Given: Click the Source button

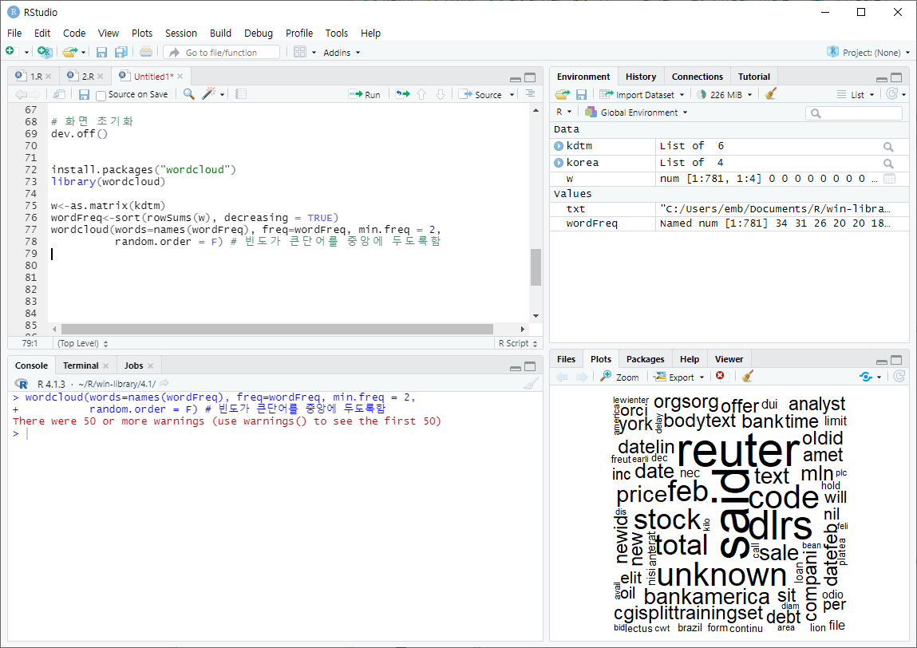Looking at the screenshot, I should (480, 94).
